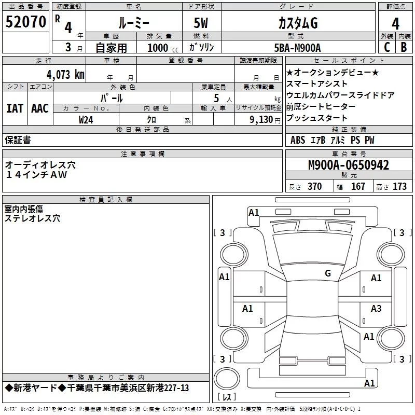The image size is (415, 415).
Task: Click the 初度登録 header
Action: [x=69, y=7]
